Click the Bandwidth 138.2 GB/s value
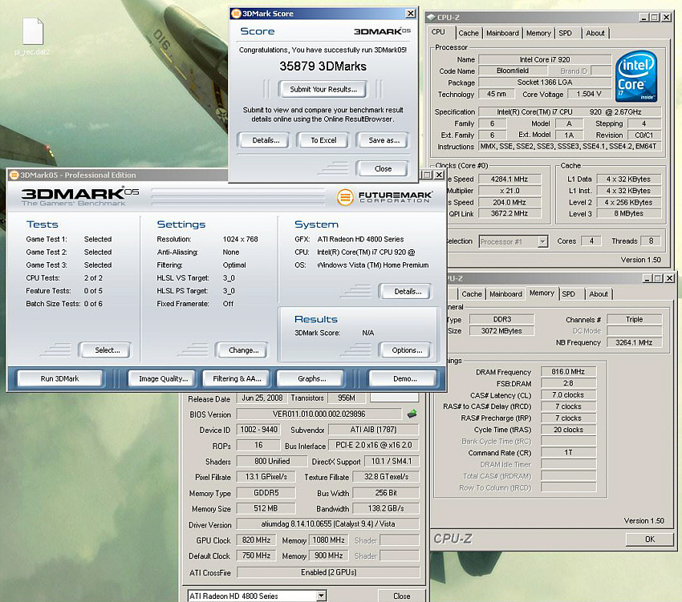Screen dimensions: 682x602 386,508
